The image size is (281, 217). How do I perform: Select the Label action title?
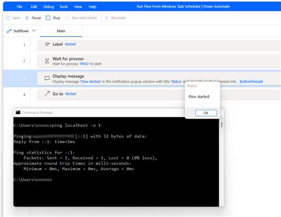[58, 44]
